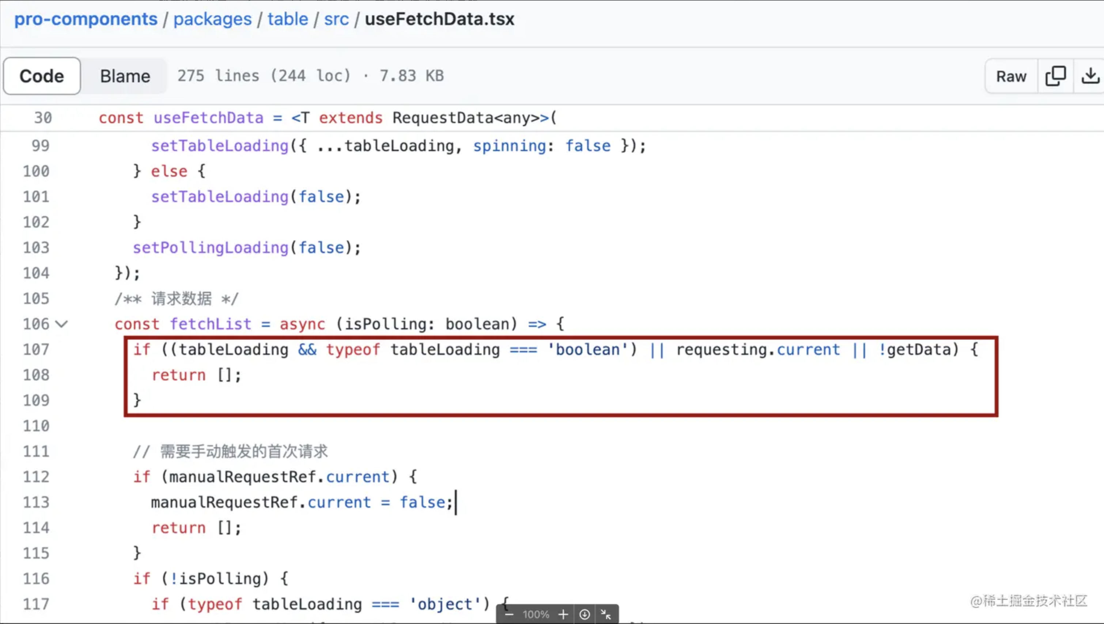Click the useFetchData.tsx file name
This screenshot has width=1104, height=624.
[439, 19]
